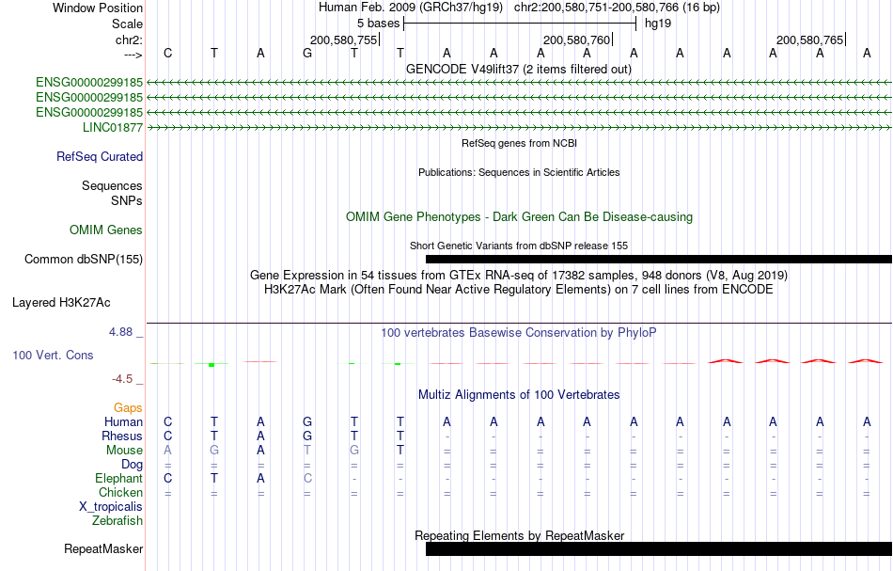Click the OMIM Gene Phenotypes track title
The height and width of the screenshot is (571, 893).
pyautogui.click(x=520, y=217)
